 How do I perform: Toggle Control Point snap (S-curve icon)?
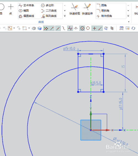click(x=64, y=28)
